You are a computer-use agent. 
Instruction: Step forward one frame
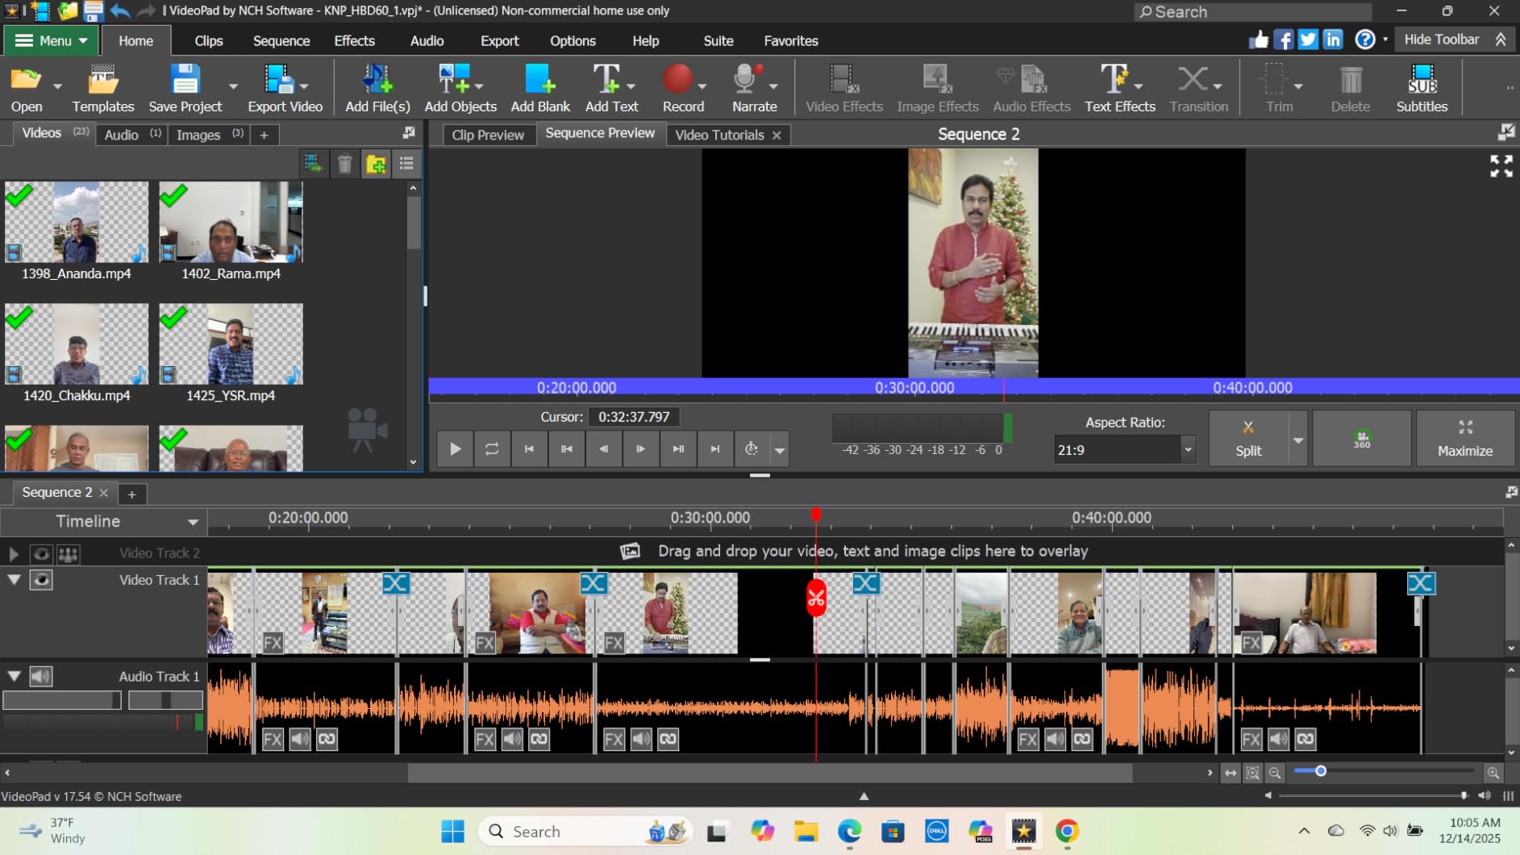pyautogui.click(x=640, y=448)
